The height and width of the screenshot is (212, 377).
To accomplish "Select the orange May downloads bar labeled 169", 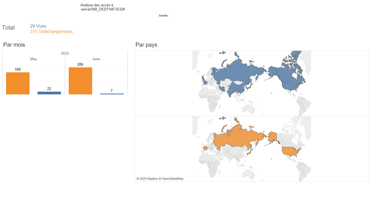I will click(18, 83).
